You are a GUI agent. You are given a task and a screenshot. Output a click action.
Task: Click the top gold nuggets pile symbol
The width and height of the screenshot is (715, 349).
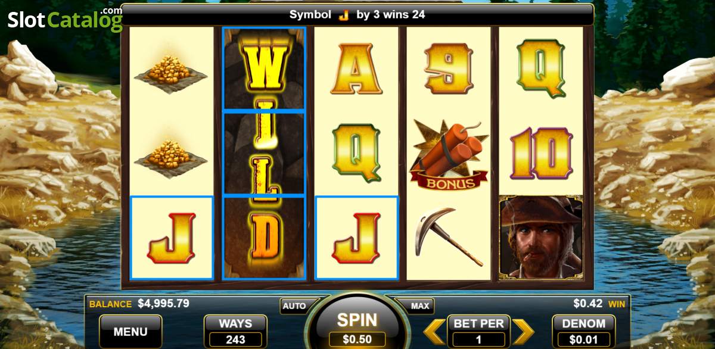[171, 69]
